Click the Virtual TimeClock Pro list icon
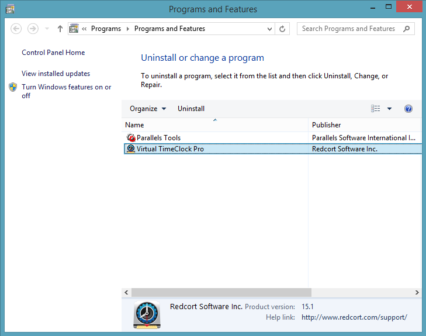The image size is (426, 336). click(x=131, y=149)
